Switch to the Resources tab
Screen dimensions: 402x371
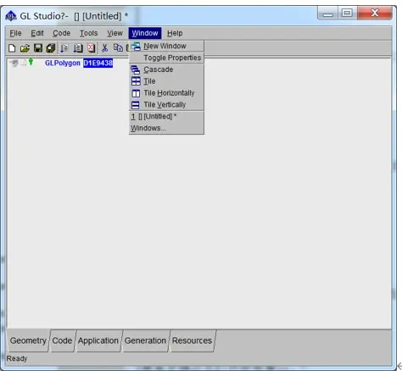(x=192, y=341)
